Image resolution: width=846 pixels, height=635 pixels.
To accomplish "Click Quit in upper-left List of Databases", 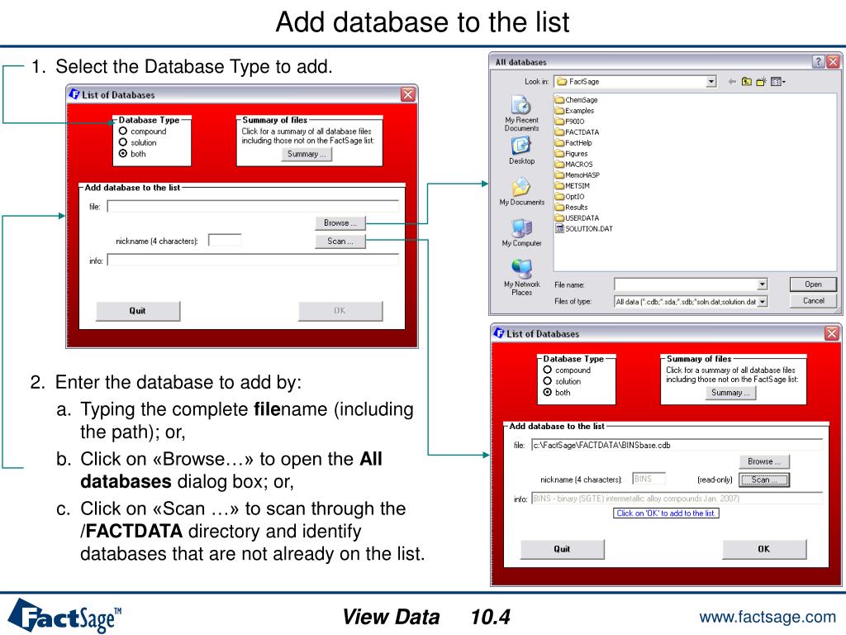I will (x=138, y=311).
